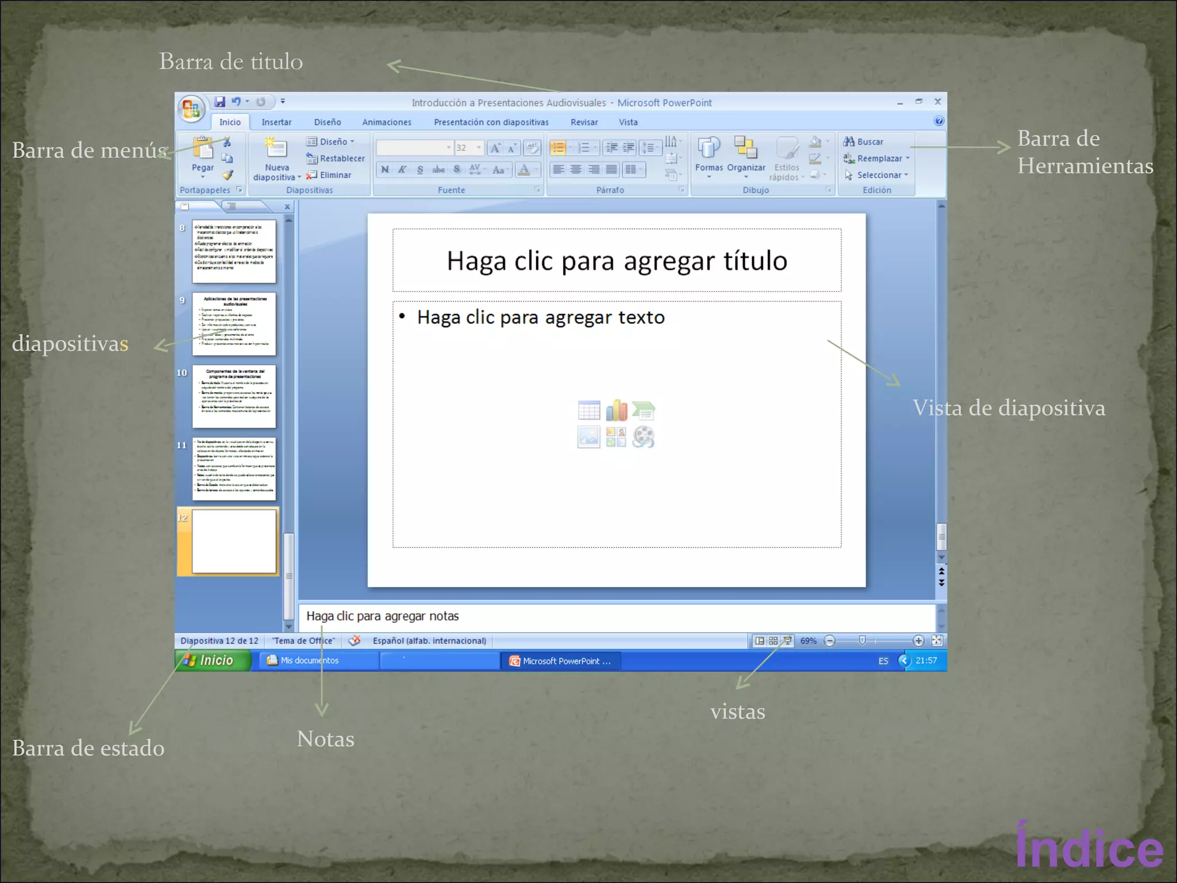This screenshot has height=883, width=1177.
Task: Open the Animaciones ribbon tab
Action: (386, 122)
